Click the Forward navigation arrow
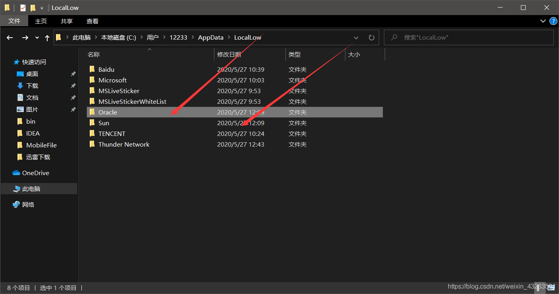Viewport: 559px width, 294px height. 25,38
